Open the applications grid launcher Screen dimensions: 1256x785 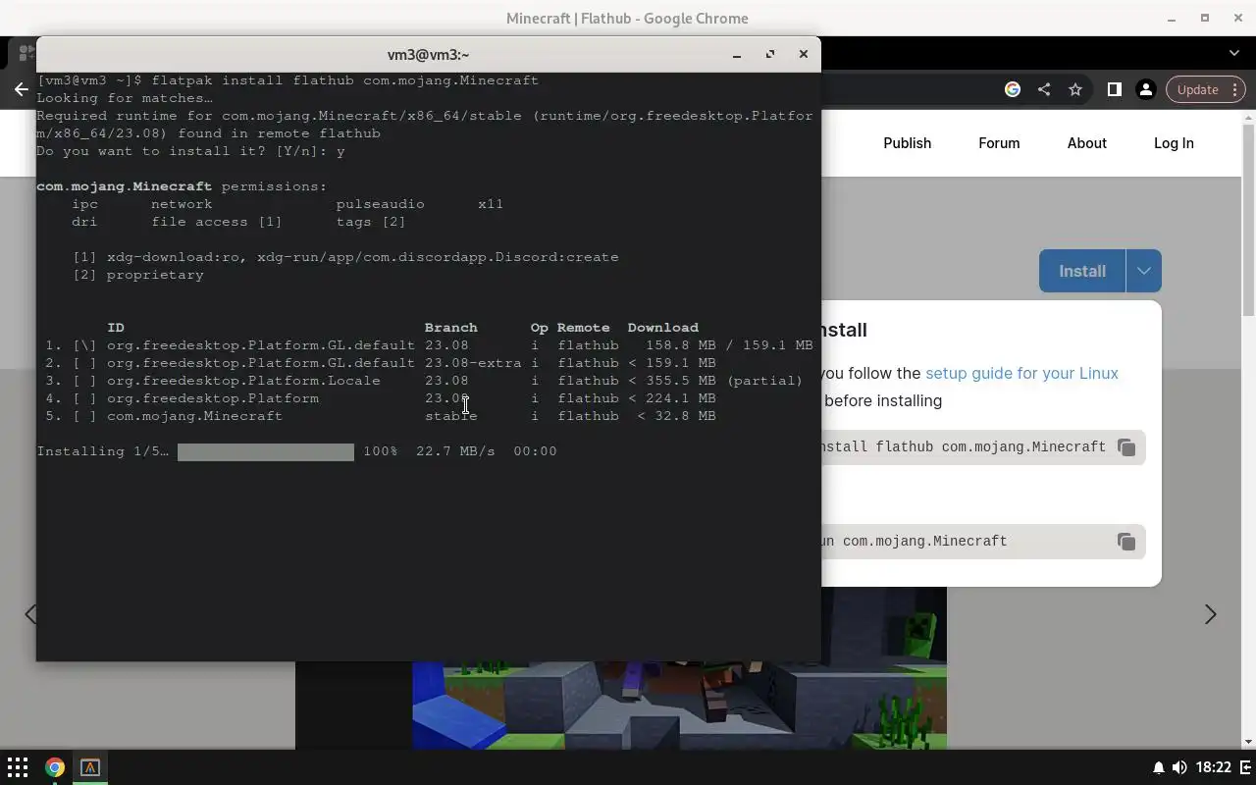coord(18,767)
